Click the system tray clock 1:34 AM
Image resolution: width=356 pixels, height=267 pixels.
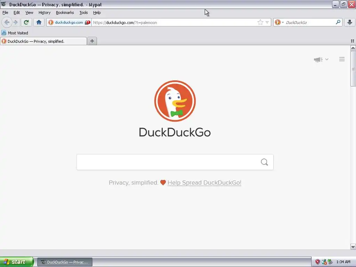(x=343, y=262)
